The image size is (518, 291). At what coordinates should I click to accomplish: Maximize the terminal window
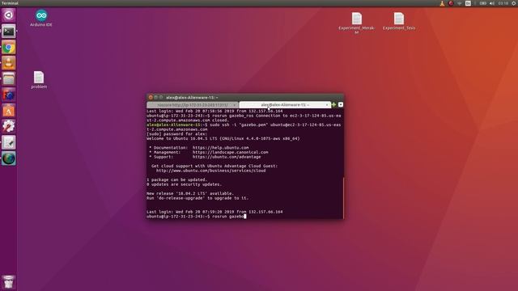coord(161,97)
